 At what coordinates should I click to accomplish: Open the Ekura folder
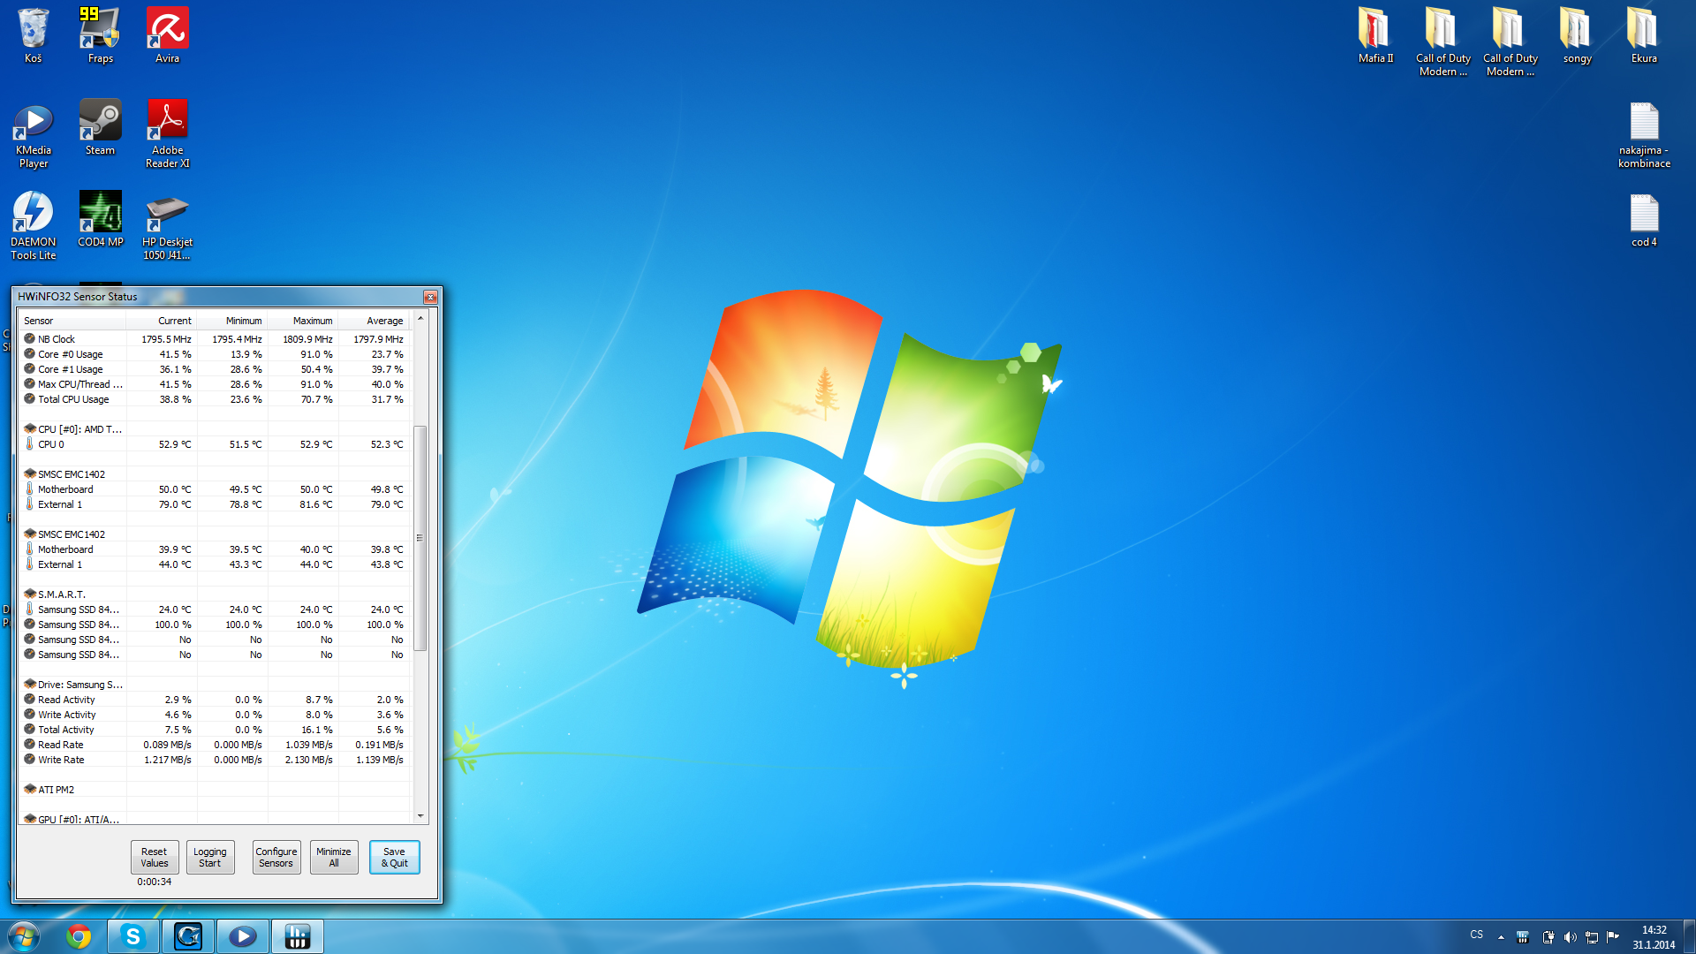[1644, 35]
